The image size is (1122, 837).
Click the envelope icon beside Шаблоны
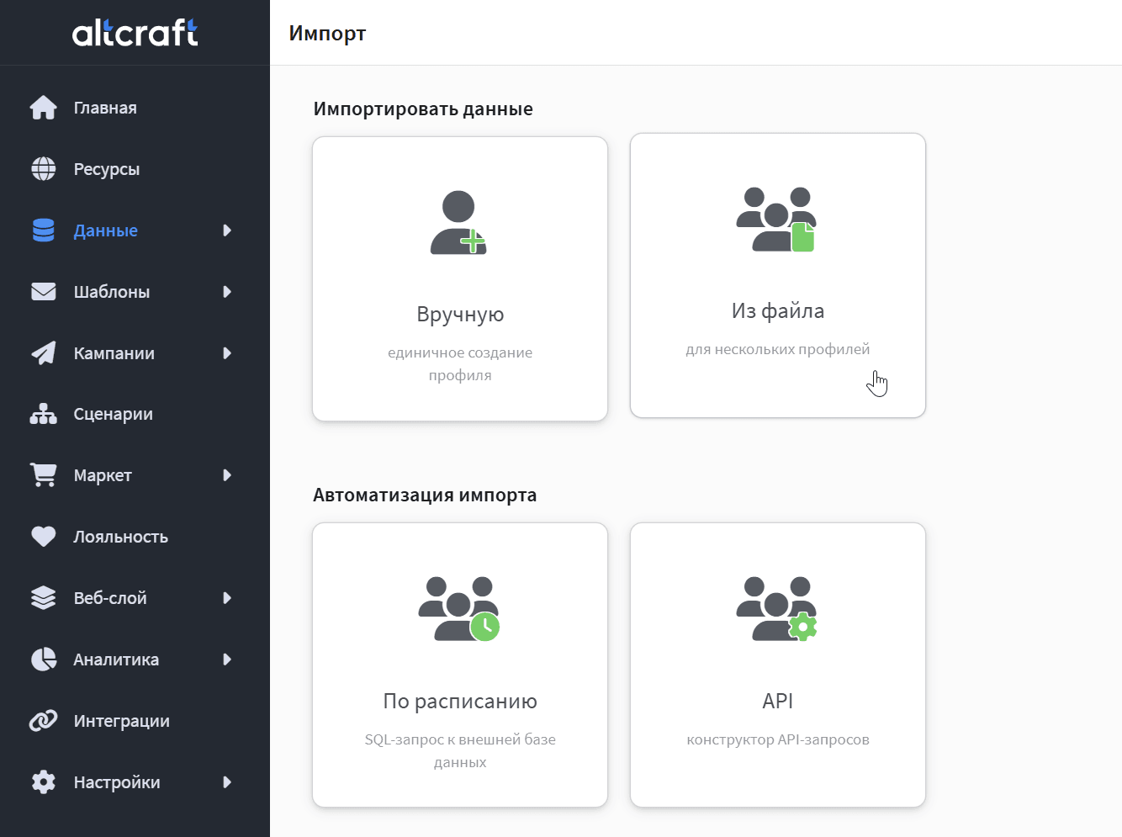44,292
